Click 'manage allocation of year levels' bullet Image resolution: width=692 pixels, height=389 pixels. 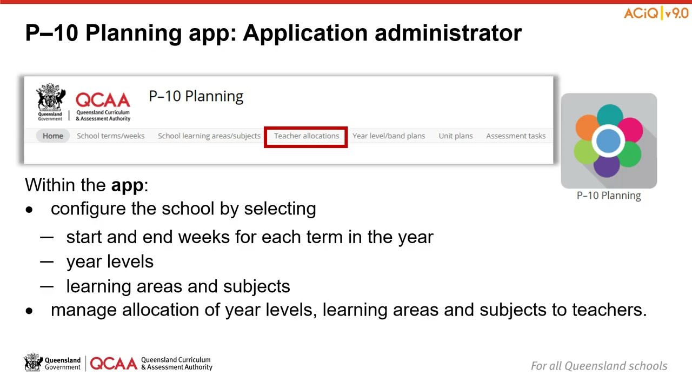[x=349, y=310]
